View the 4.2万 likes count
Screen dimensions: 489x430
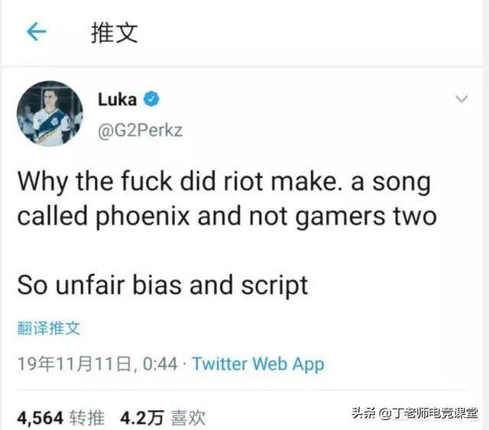pyautogui.click(x=142, y=418)
